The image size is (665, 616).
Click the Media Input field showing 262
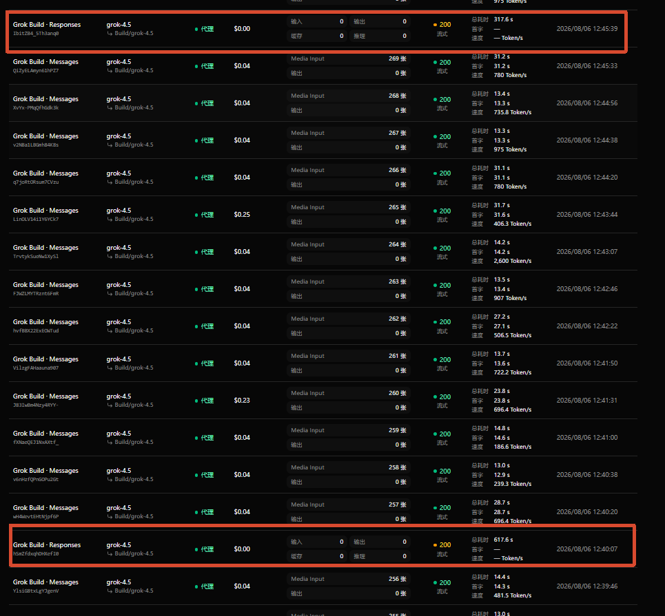coord(349,319)
